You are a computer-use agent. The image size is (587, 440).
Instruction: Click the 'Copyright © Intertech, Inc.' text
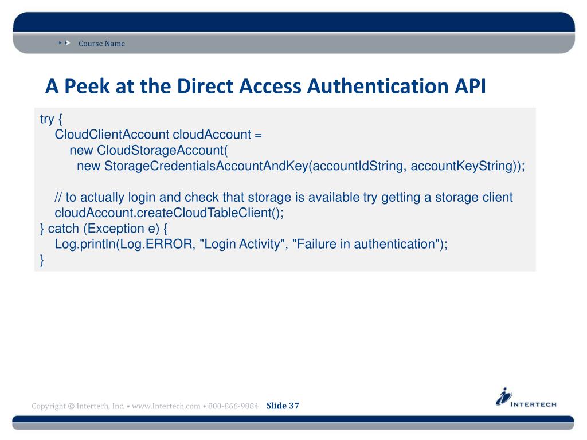tap(78, 406)
